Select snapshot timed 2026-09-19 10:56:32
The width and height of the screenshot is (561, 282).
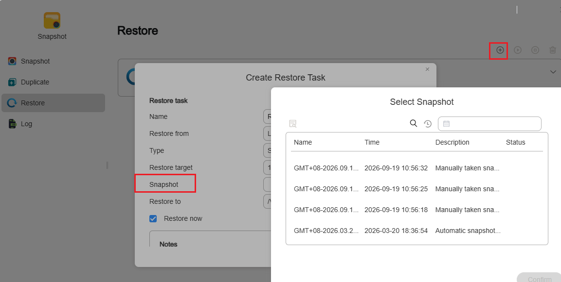(x=417, y=168)
